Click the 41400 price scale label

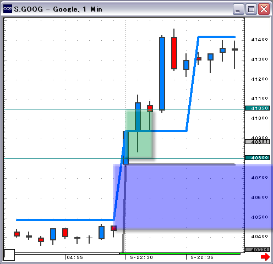(x=259, y=40)
